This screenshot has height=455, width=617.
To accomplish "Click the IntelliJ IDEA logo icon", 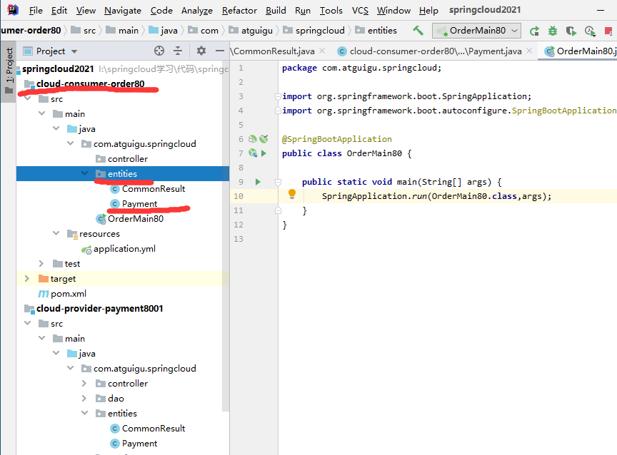I will pos(13,9).
